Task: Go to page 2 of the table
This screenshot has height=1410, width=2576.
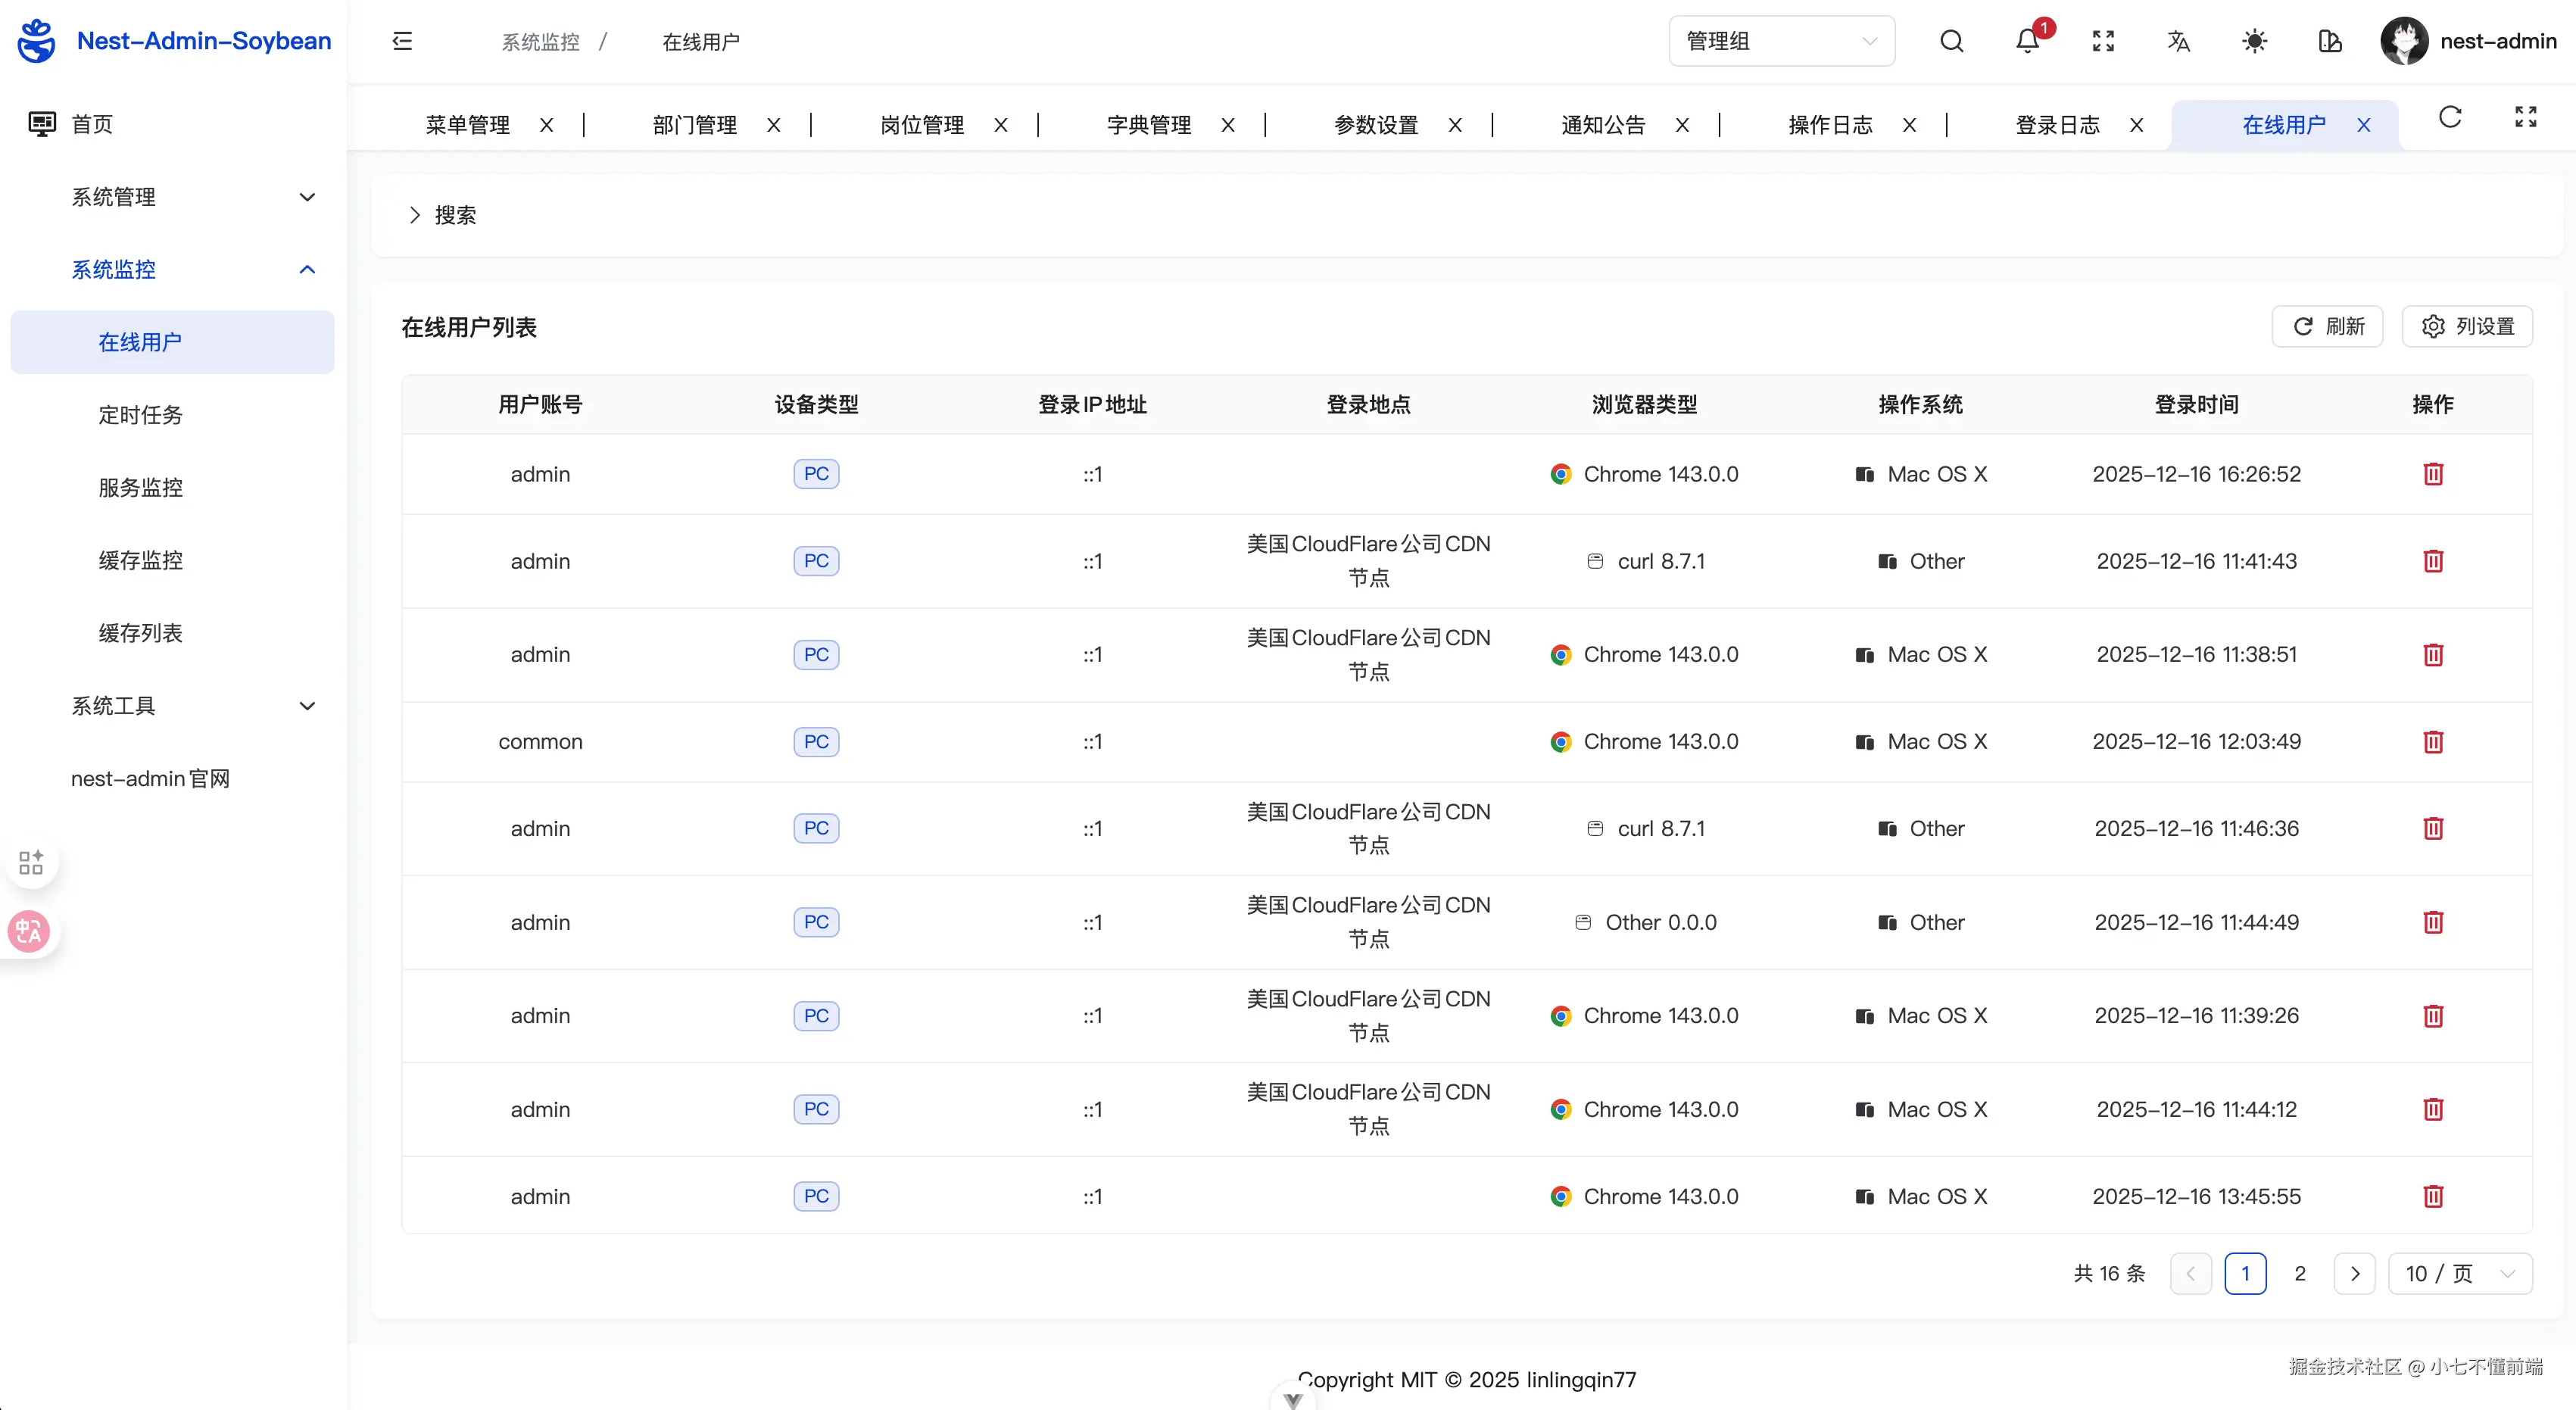Action: [2299, 1273]
